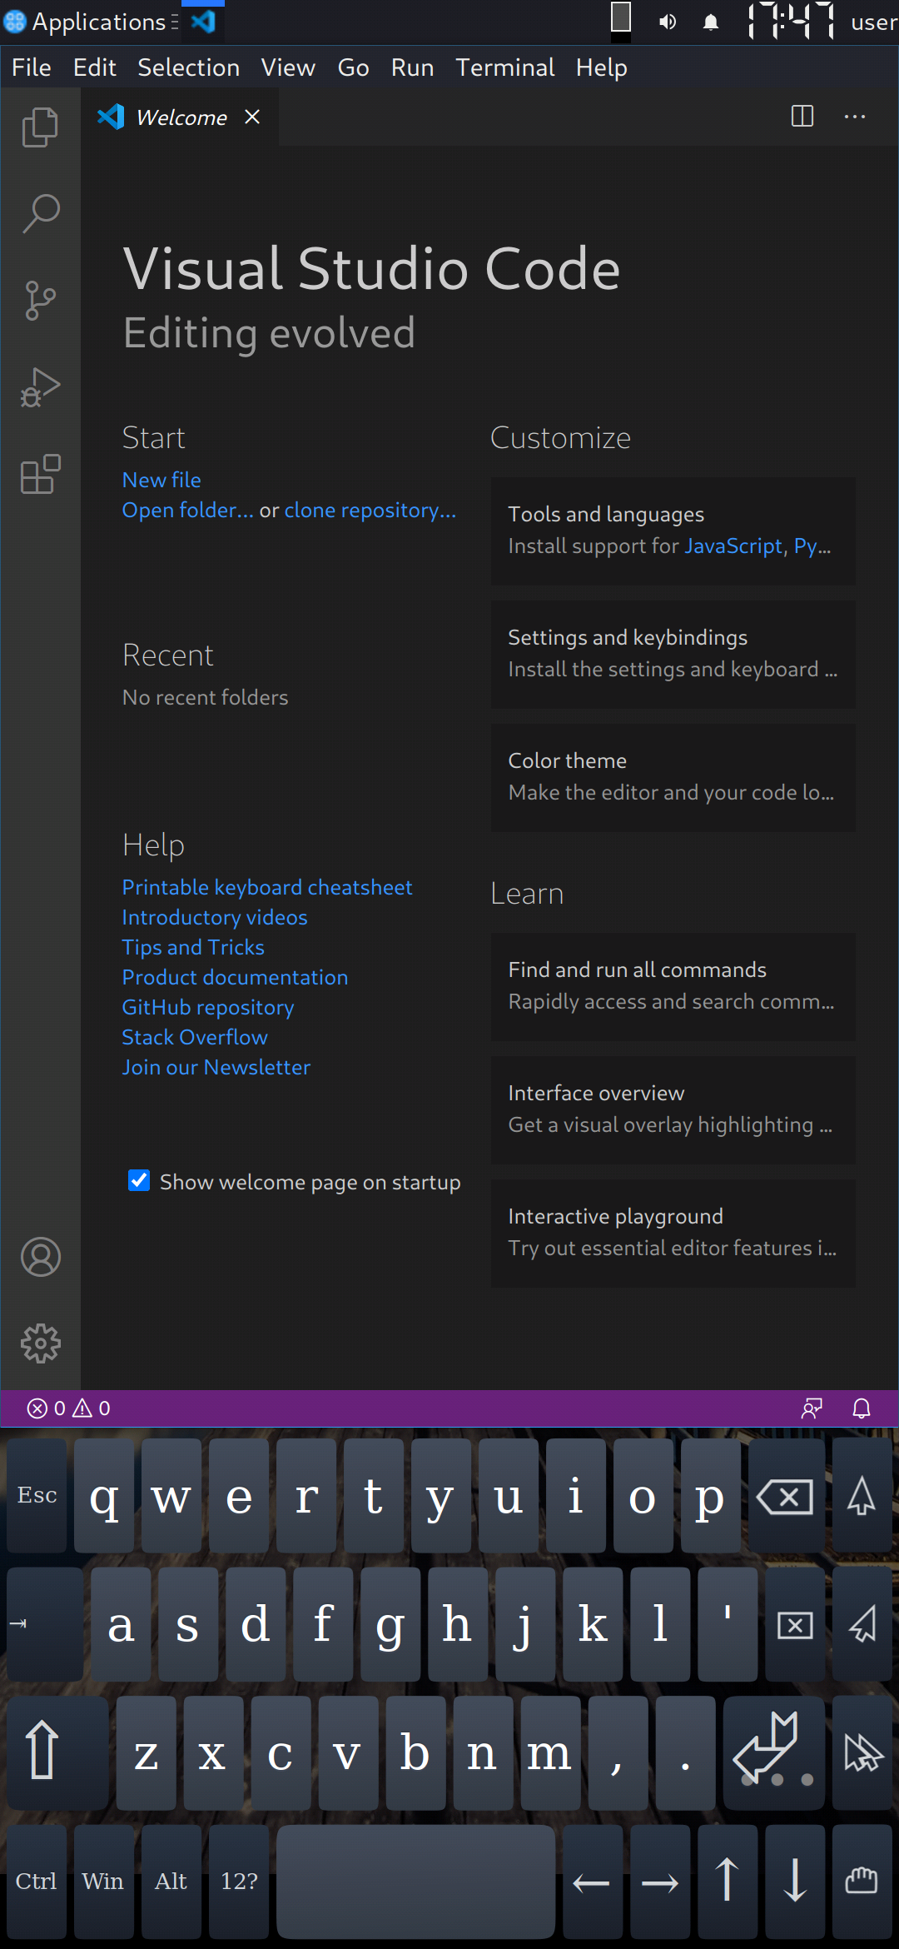This screenshot has height=1949, width=899.
Task: Click the New file link
Action: coord(161,480)
